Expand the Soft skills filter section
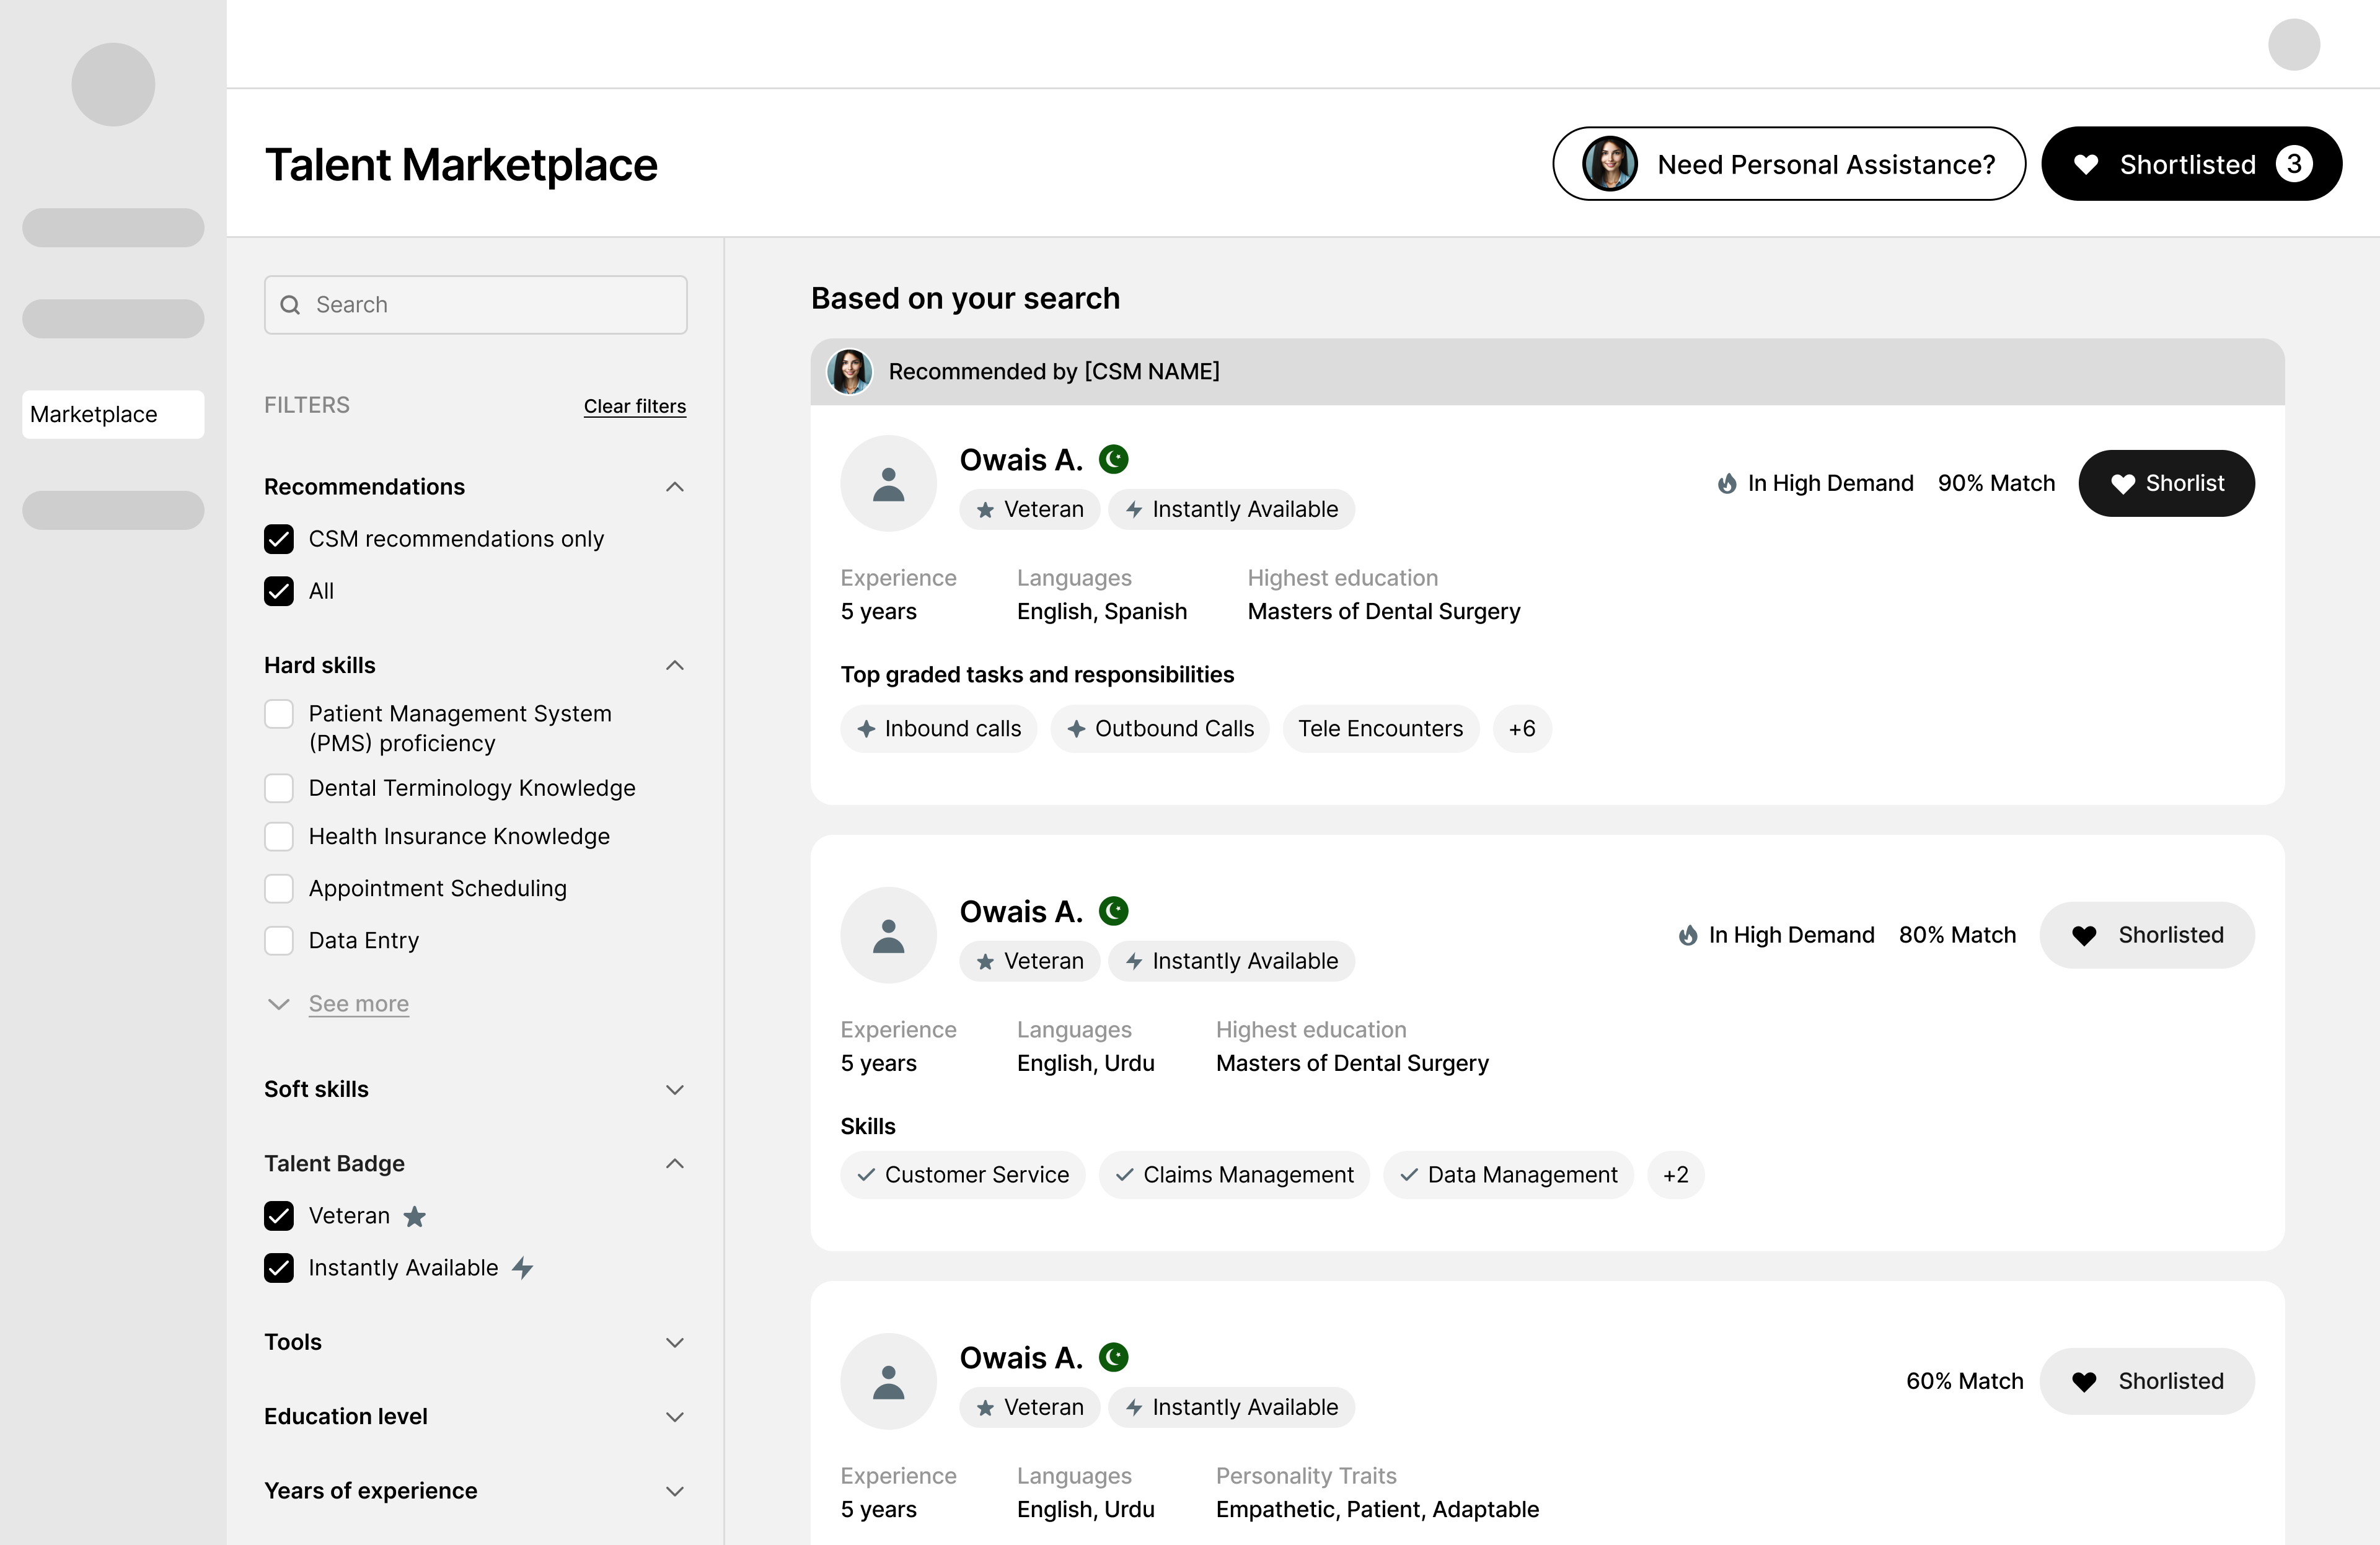The image size is (2380, 1545). [x=675, y=1089]
